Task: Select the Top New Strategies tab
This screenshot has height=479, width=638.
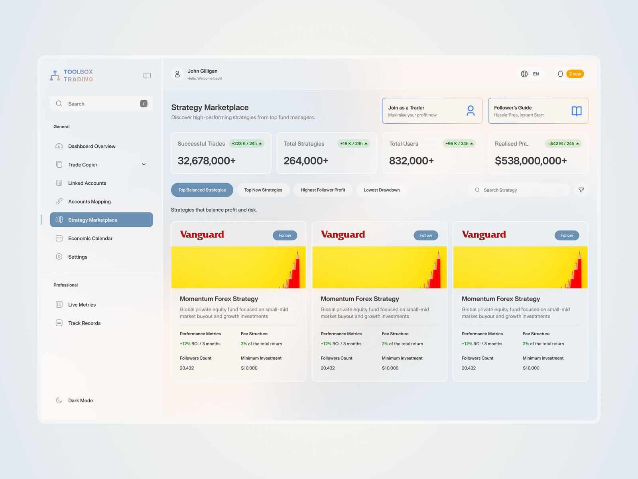Action: click(x=263, y=190)
